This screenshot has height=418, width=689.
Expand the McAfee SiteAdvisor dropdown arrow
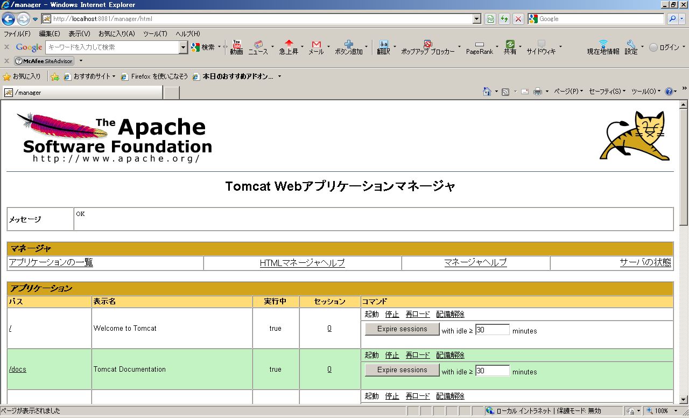[x=81, y=61]
